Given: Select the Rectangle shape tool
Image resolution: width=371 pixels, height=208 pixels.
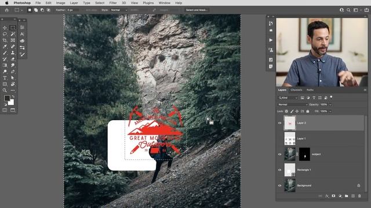Looking at the screenshot, I should point(5,84).
